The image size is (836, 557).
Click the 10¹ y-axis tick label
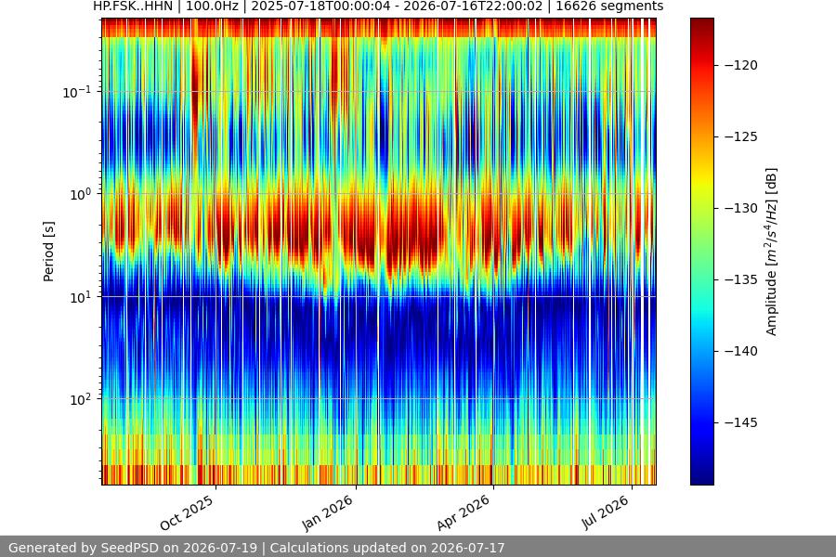pos(80,297)
